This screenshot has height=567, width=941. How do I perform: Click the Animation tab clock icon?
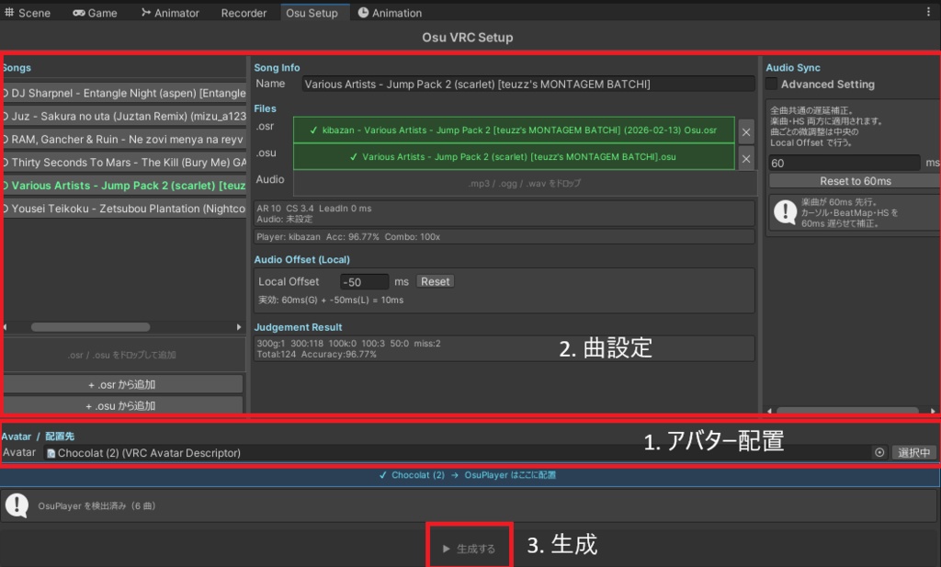tap(366, 12)
